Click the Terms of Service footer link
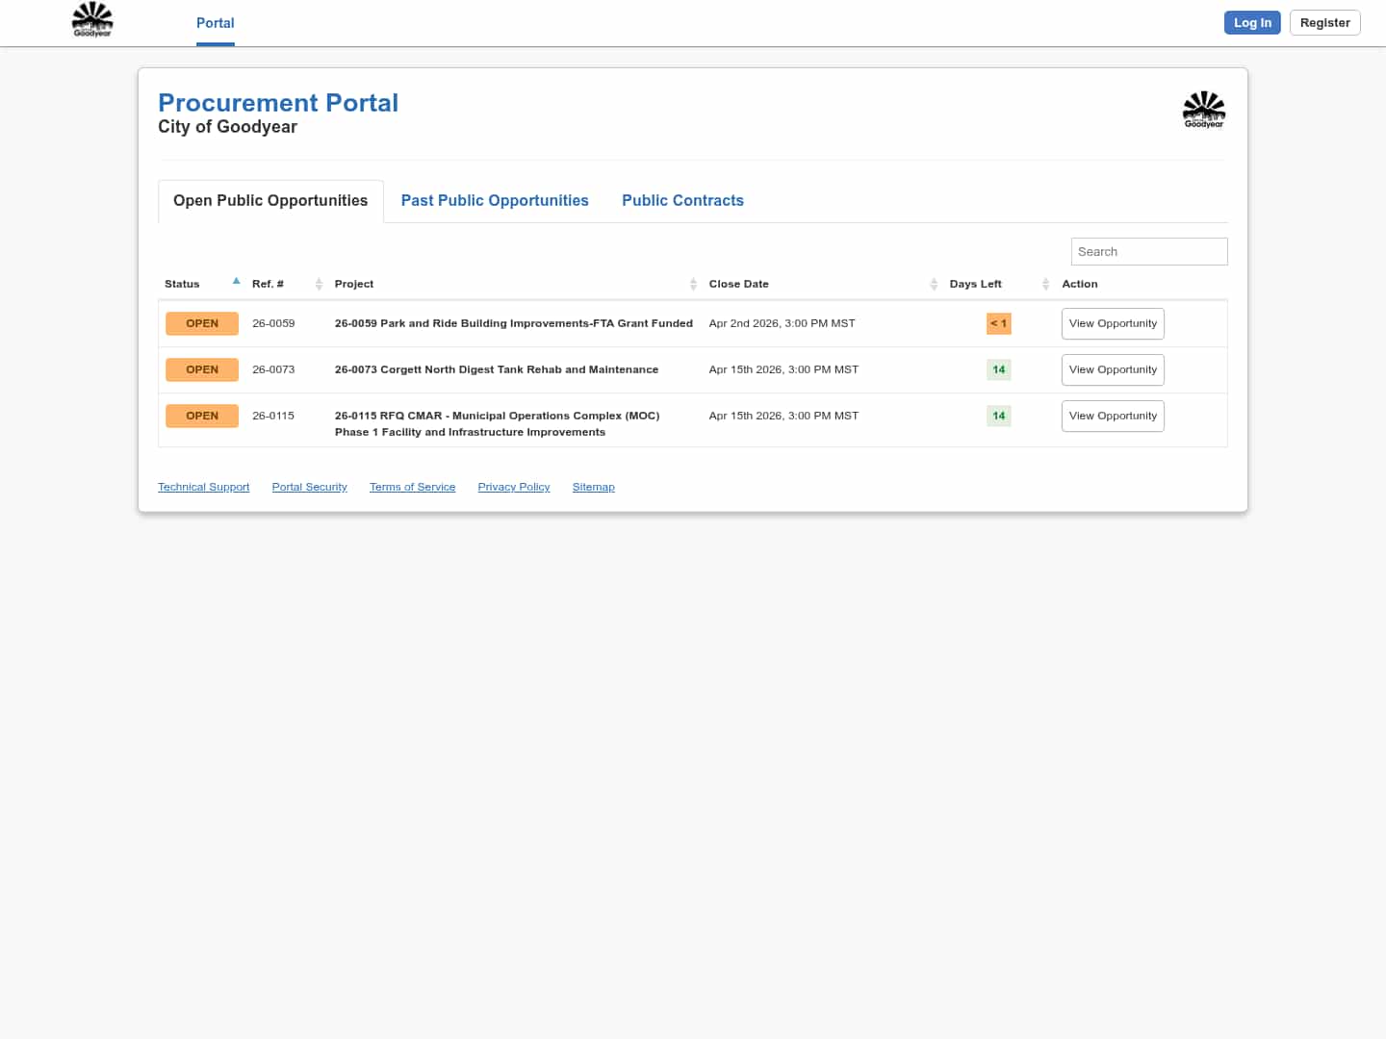 [x=412, y=488]
